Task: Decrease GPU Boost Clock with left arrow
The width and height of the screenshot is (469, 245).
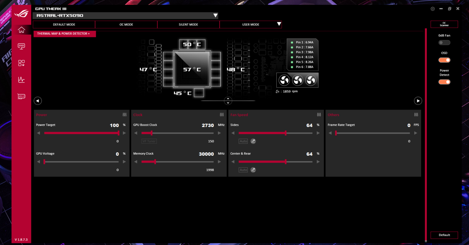Action: 136,133
